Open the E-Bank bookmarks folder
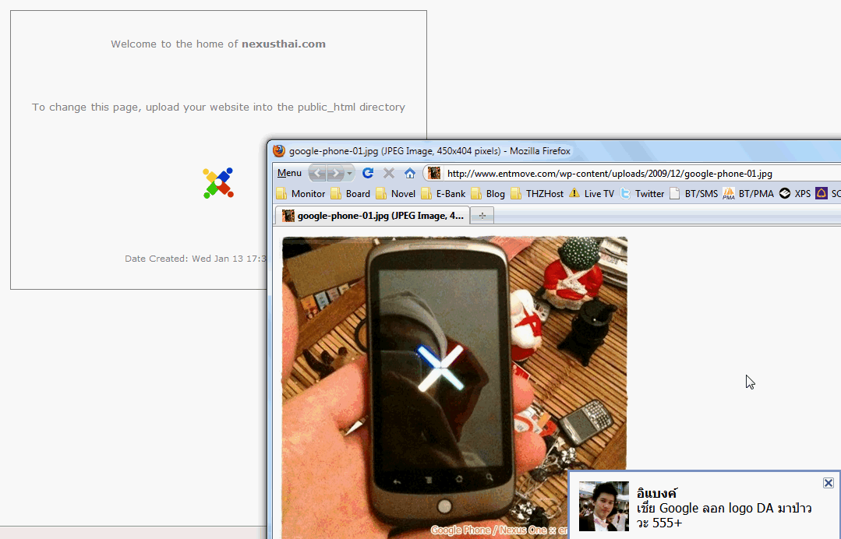 (x=443, y=193)
